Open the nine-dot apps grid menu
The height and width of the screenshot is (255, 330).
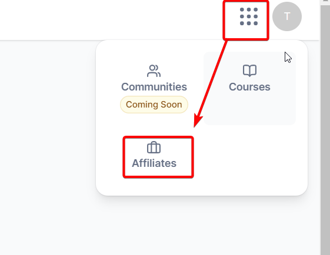249,16
